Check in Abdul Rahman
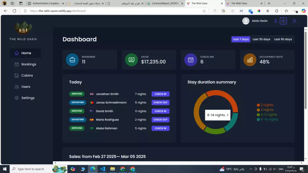This screenshot has width=308, height=173. (160, 128)
